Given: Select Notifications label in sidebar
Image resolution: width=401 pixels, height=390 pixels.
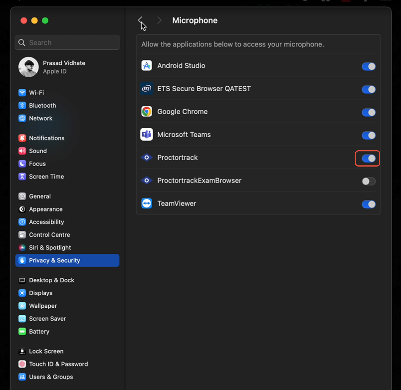Looking at the screenshot, I should click(x=47, y=138).
